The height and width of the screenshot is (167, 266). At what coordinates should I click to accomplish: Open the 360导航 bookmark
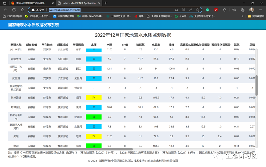(x=37, y=16)
